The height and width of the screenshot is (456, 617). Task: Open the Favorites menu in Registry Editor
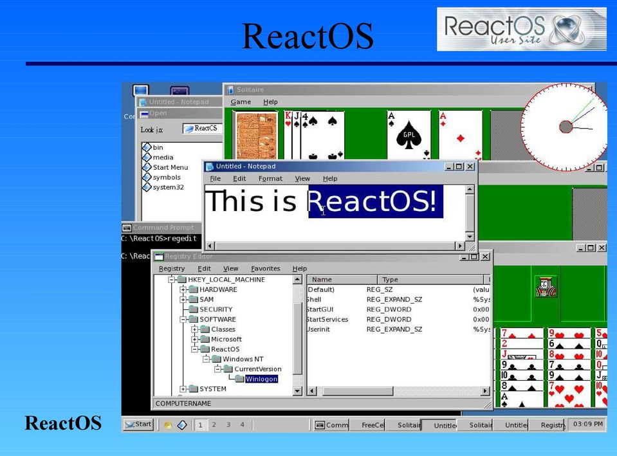pyautogui.click(x=266, y=268)
